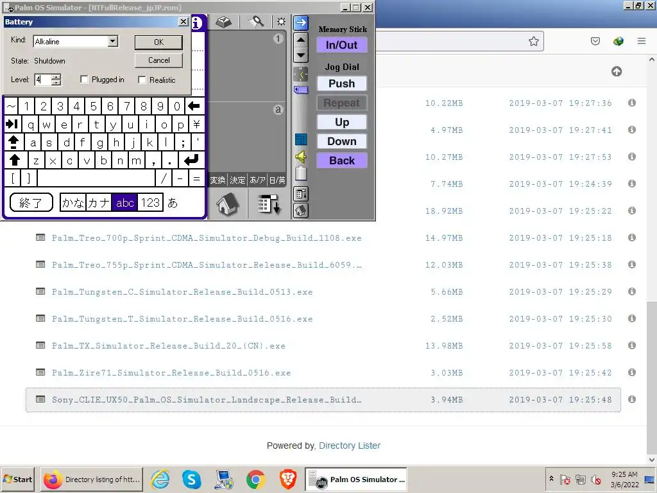Click the caps lock arrow key
This screenshot has width=657, height=493.
click(13, 142)
